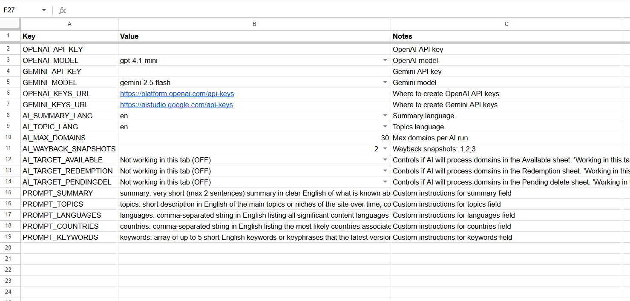Select column B header
Image resolution: width=630 pixels, height=301 pixels.
[254, 24]
